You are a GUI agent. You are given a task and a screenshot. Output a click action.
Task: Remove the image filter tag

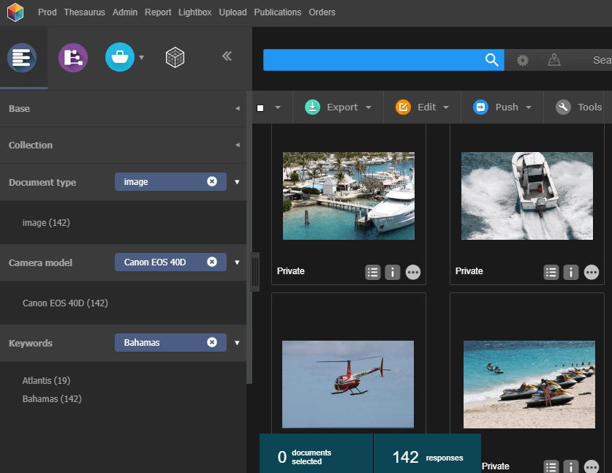point(212,181)
